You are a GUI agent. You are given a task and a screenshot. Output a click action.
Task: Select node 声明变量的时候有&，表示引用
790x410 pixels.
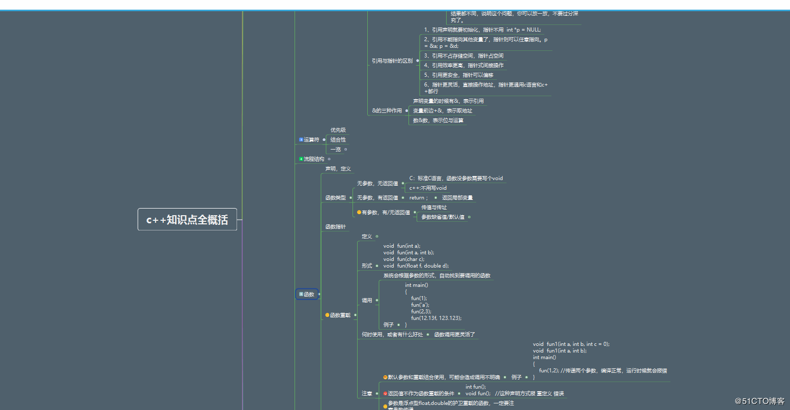[448, 101]
